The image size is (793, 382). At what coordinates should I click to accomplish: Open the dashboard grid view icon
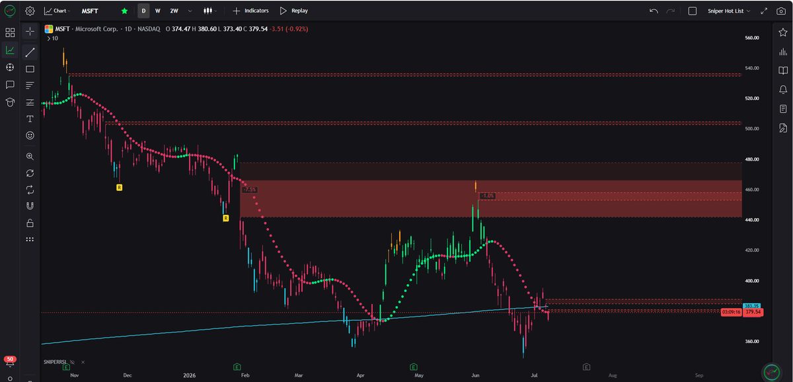pos(10,32)
